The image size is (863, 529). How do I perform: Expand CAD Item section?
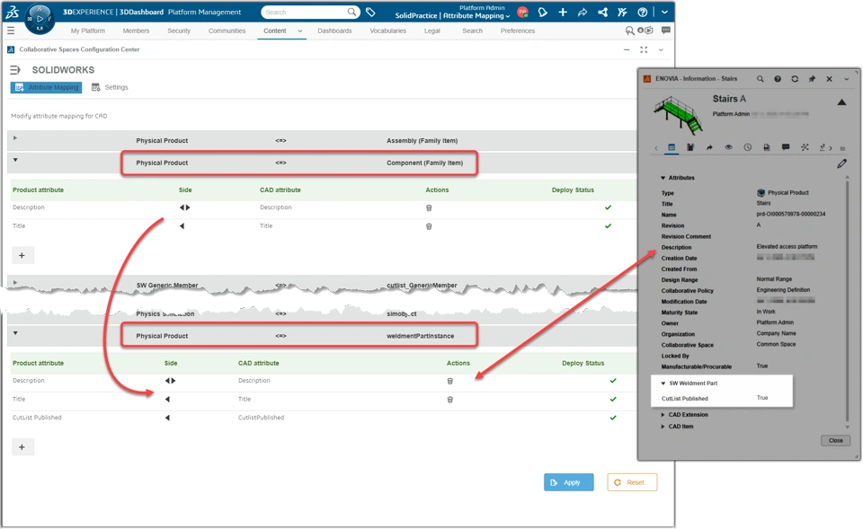663,427
